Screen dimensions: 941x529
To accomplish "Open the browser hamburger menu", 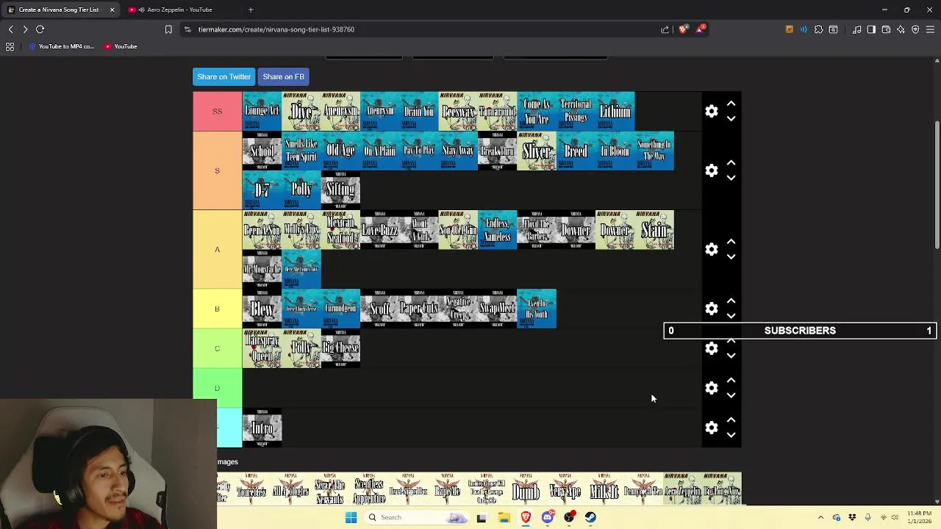I will pyautogui.click(x=930, y=29).
